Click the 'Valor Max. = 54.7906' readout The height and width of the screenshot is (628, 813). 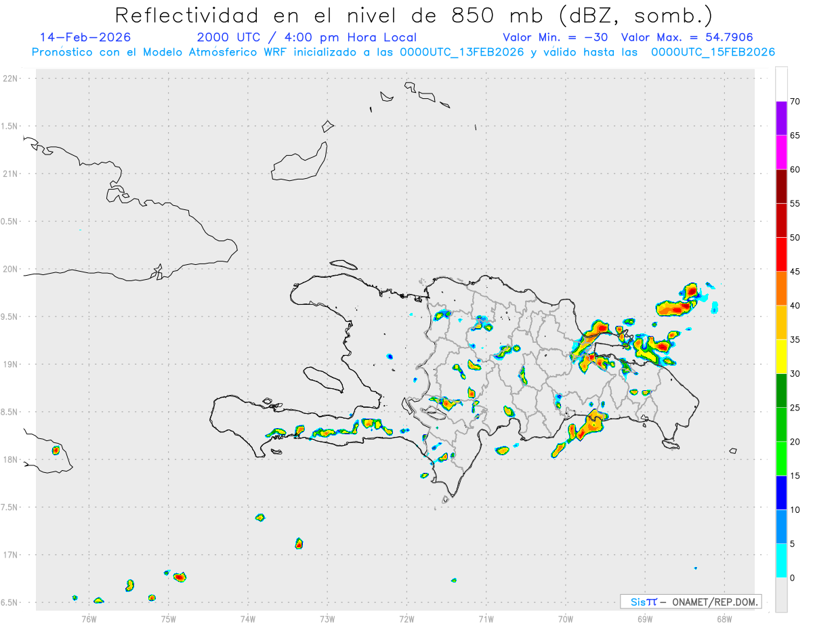tap(687, 37)
